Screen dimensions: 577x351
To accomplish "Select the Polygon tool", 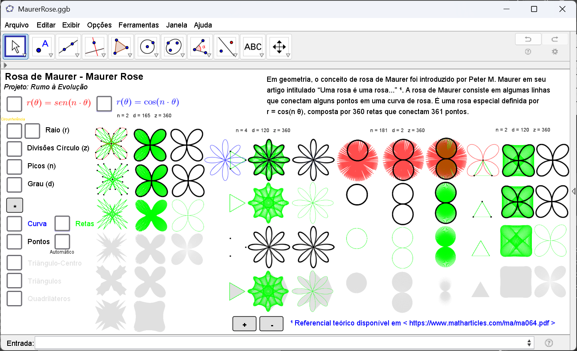I will point(121,47).
